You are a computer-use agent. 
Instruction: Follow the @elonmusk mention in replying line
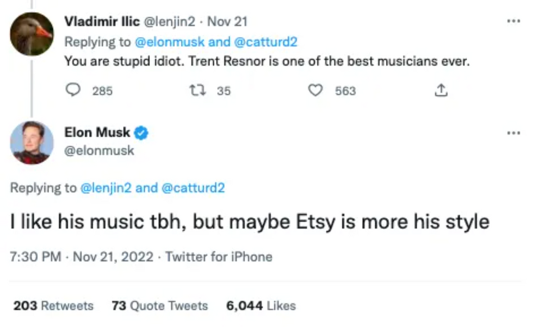pos(169,42)
